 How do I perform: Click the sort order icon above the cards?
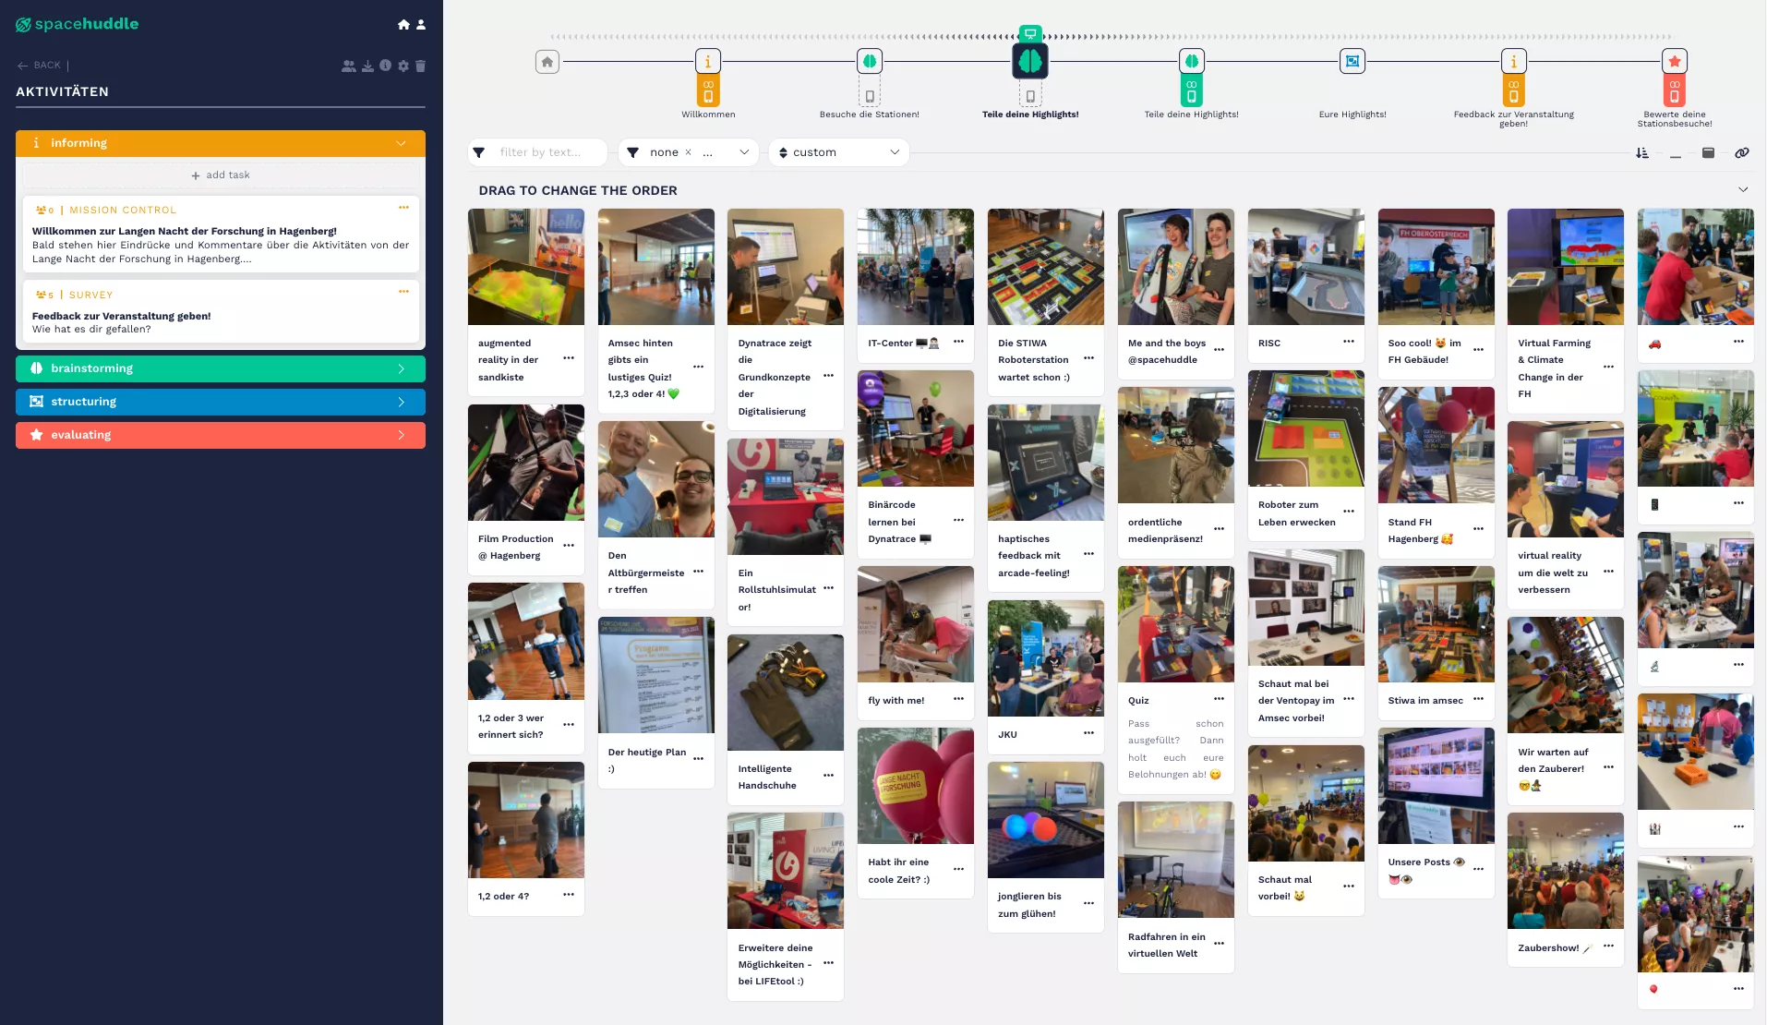coord(1642,153)
